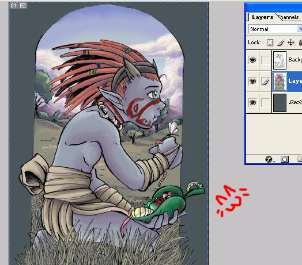Toggle link box on top sketch layer
302x265 pixels.
[265, 60]
